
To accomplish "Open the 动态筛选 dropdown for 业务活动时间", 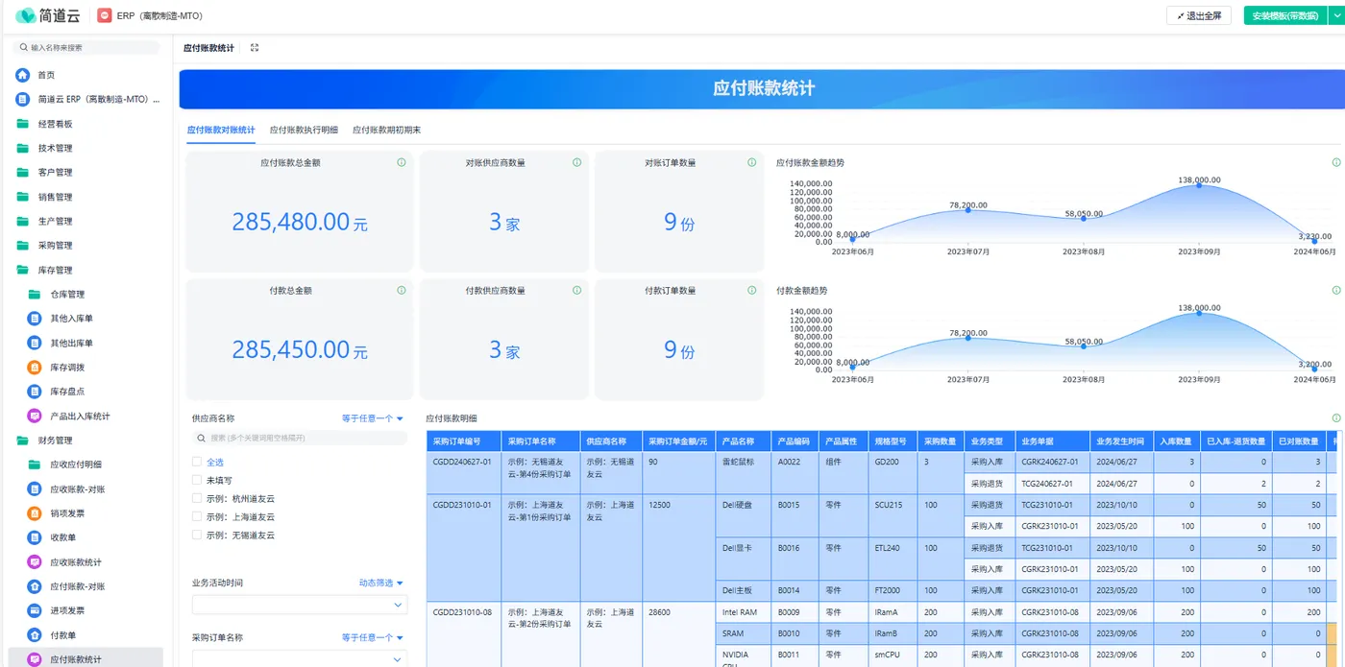I will coord(381,583).
